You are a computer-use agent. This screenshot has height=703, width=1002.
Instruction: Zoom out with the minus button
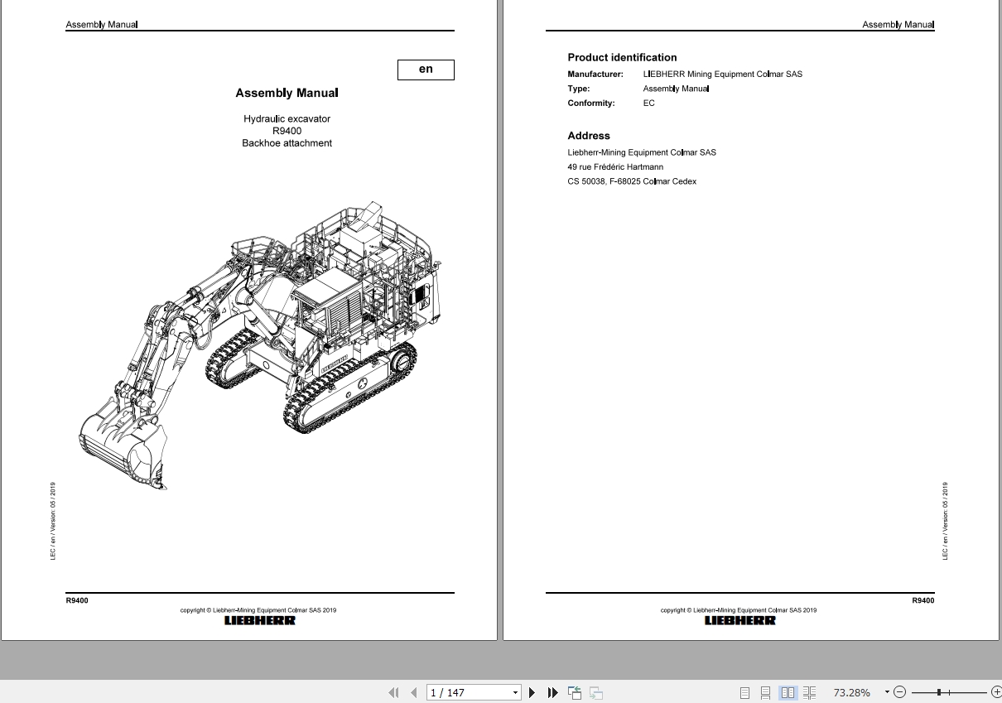(900, 692)
